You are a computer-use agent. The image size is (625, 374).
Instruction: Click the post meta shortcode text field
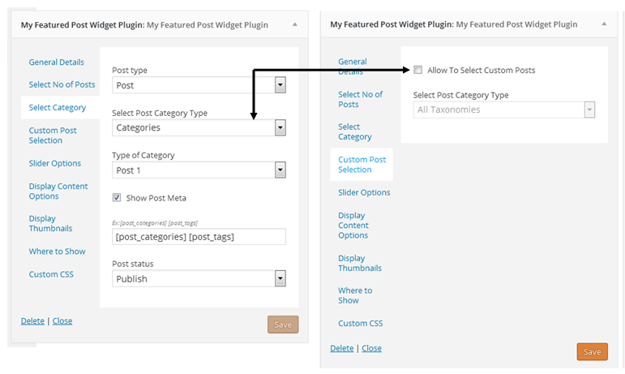coord(199,236)
